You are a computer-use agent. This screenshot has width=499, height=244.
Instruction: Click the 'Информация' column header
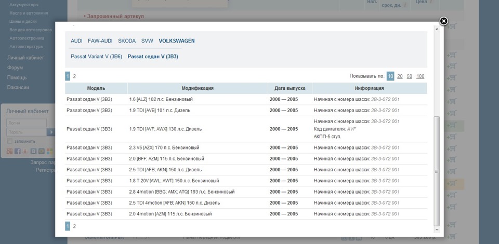[x=370, y=88]
